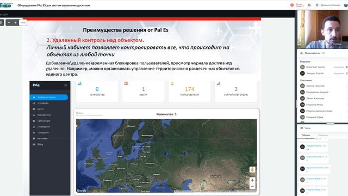
Task: Select presenter 'Гроисберг Артем' in list
Action: click(315, 67)
